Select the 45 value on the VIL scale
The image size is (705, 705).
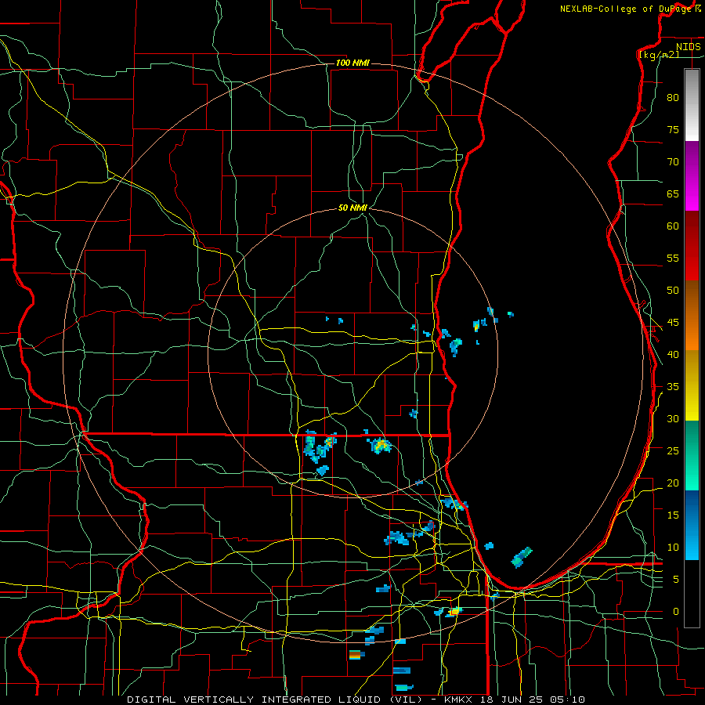pyautogui.click(x=673, y=323)
